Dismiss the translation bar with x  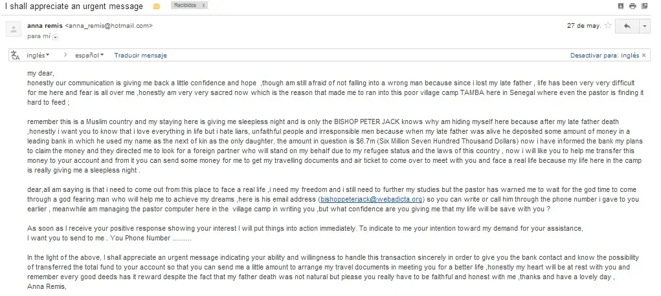[x=644, y=55]
